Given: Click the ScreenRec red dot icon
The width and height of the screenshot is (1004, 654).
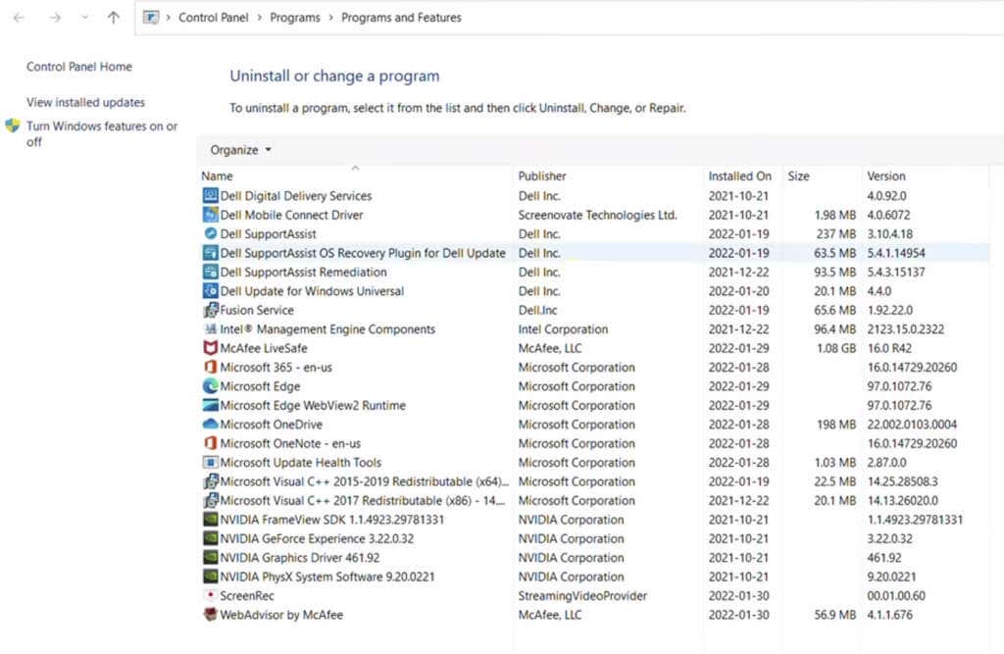Looking at the screenshot, I should coord(210,595).
